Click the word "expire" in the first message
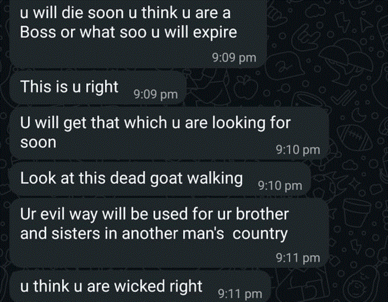This screenshot has width=388, height=302. (215, 33)
